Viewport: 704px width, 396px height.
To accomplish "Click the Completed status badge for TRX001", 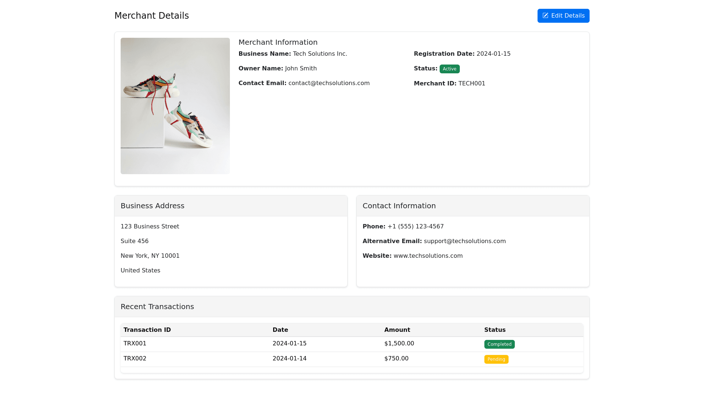I will pos(499,344).
